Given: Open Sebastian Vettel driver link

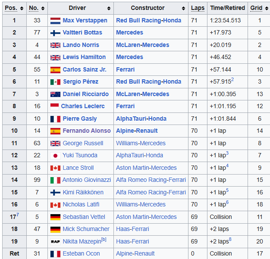Looking at the screenshot, I should (x=84, y=217).
